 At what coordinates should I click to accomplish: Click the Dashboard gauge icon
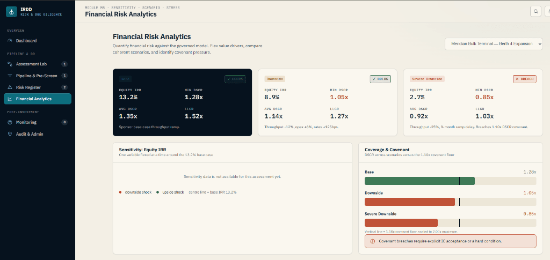(10, 41)
